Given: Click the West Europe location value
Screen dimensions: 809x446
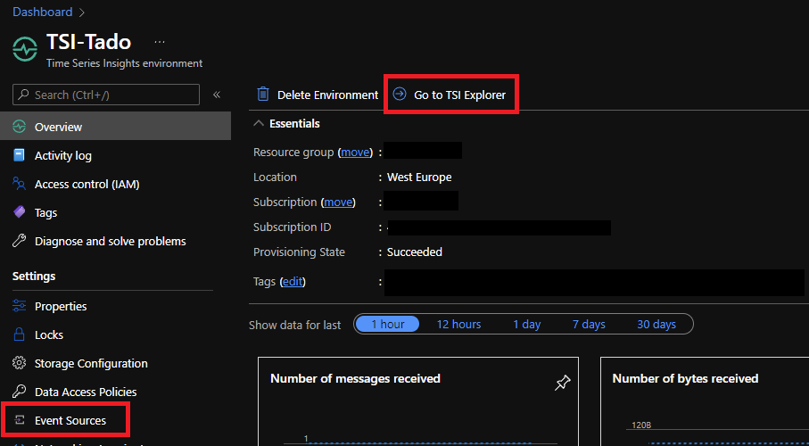Looking at the screenshot, I should [x=419, y=178].
